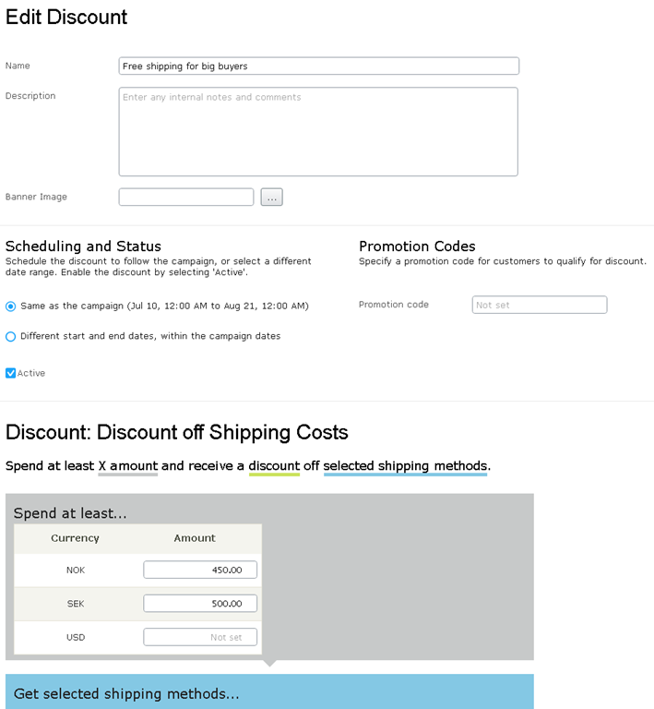Select 'Same as the campaign' schedule option

click(x=11, y=306)
